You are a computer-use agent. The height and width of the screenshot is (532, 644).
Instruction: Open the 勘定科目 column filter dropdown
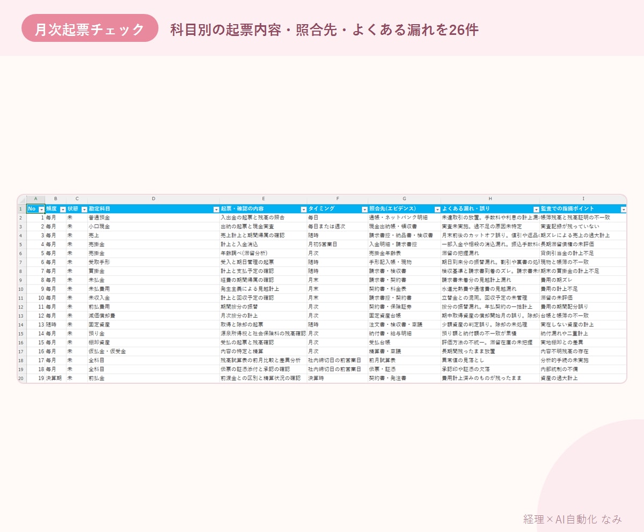pyautogui.click(x=216, y=209)
